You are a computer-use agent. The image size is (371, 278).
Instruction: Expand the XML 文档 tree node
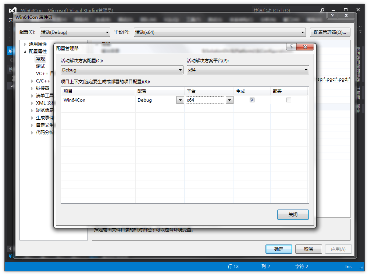(32, 103)
